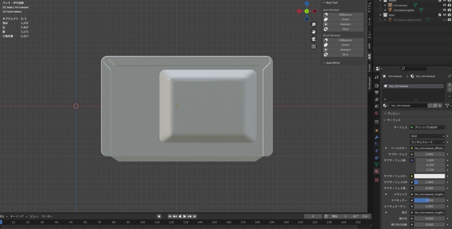
Task: Switch perspective/orthographic with the grid icon
Action: pos(314,46)
